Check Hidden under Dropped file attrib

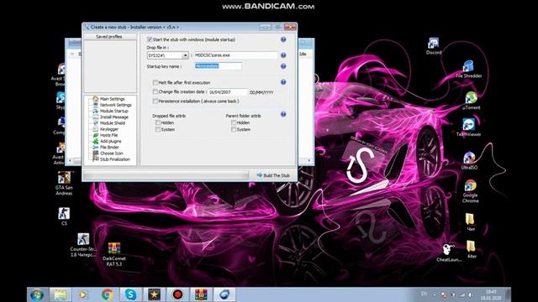pyautogui.click(x=158, y=122)
